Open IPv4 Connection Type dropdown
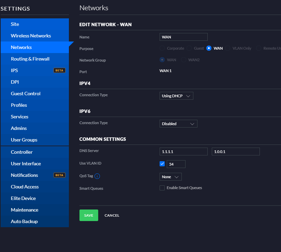281x252 pixels. pyautogui.click(x=176, y=96)
